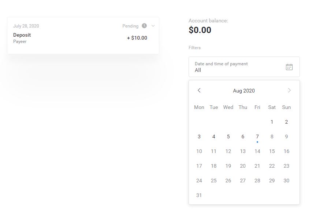Click the Aug 2020 month header
This screenshot has width=316, height=211.
click(244, 91)
